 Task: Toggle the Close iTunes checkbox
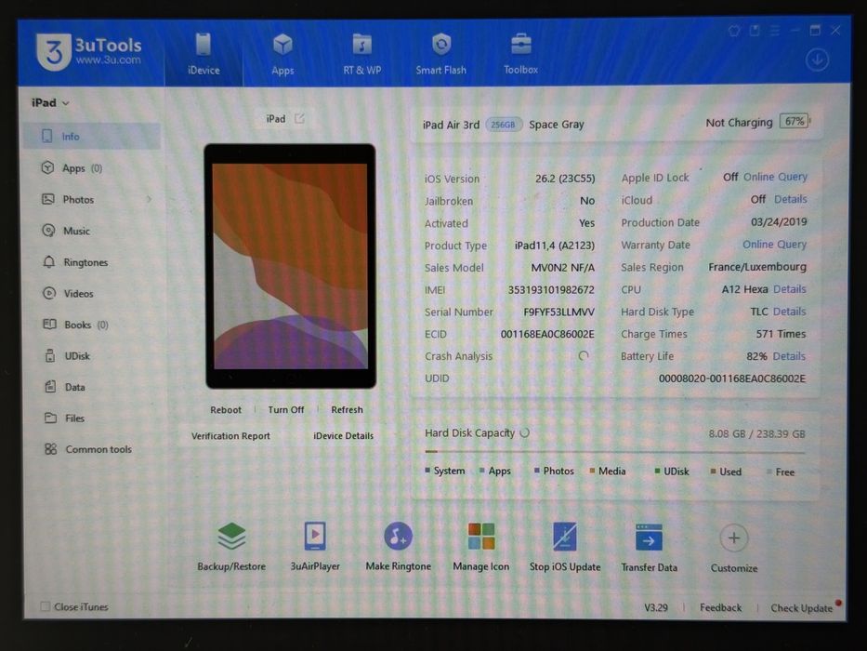(46, 606)
